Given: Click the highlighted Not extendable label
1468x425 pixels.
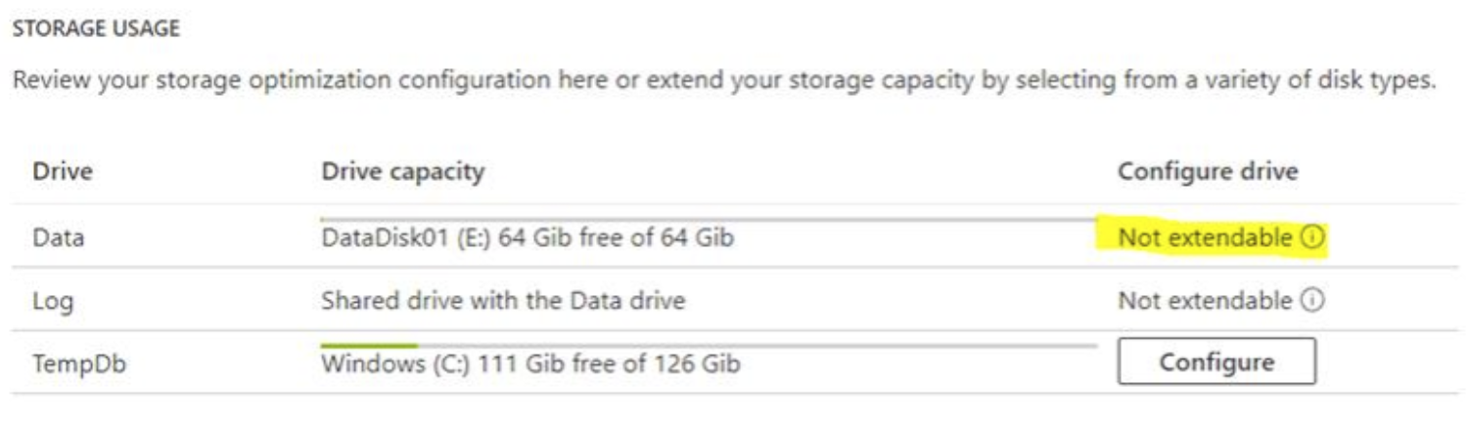Looking at the screenshot, I should point(1205,237).
